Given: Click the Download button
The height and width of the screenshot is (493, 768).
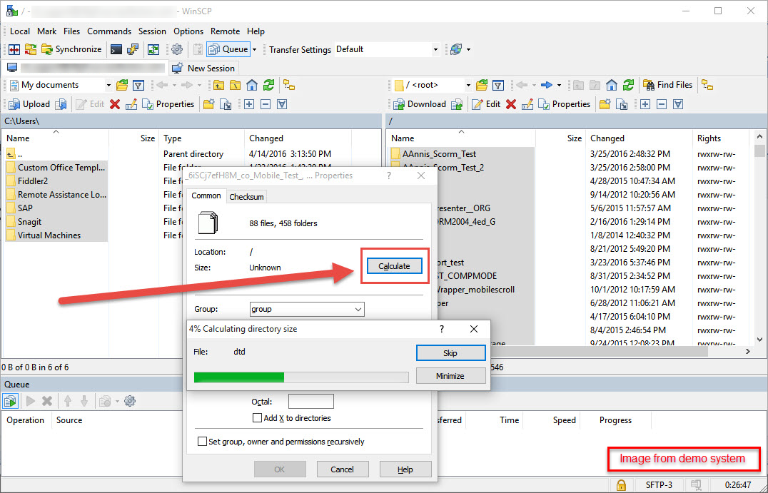Looking at the screenshot, I should tap(420, 104).
